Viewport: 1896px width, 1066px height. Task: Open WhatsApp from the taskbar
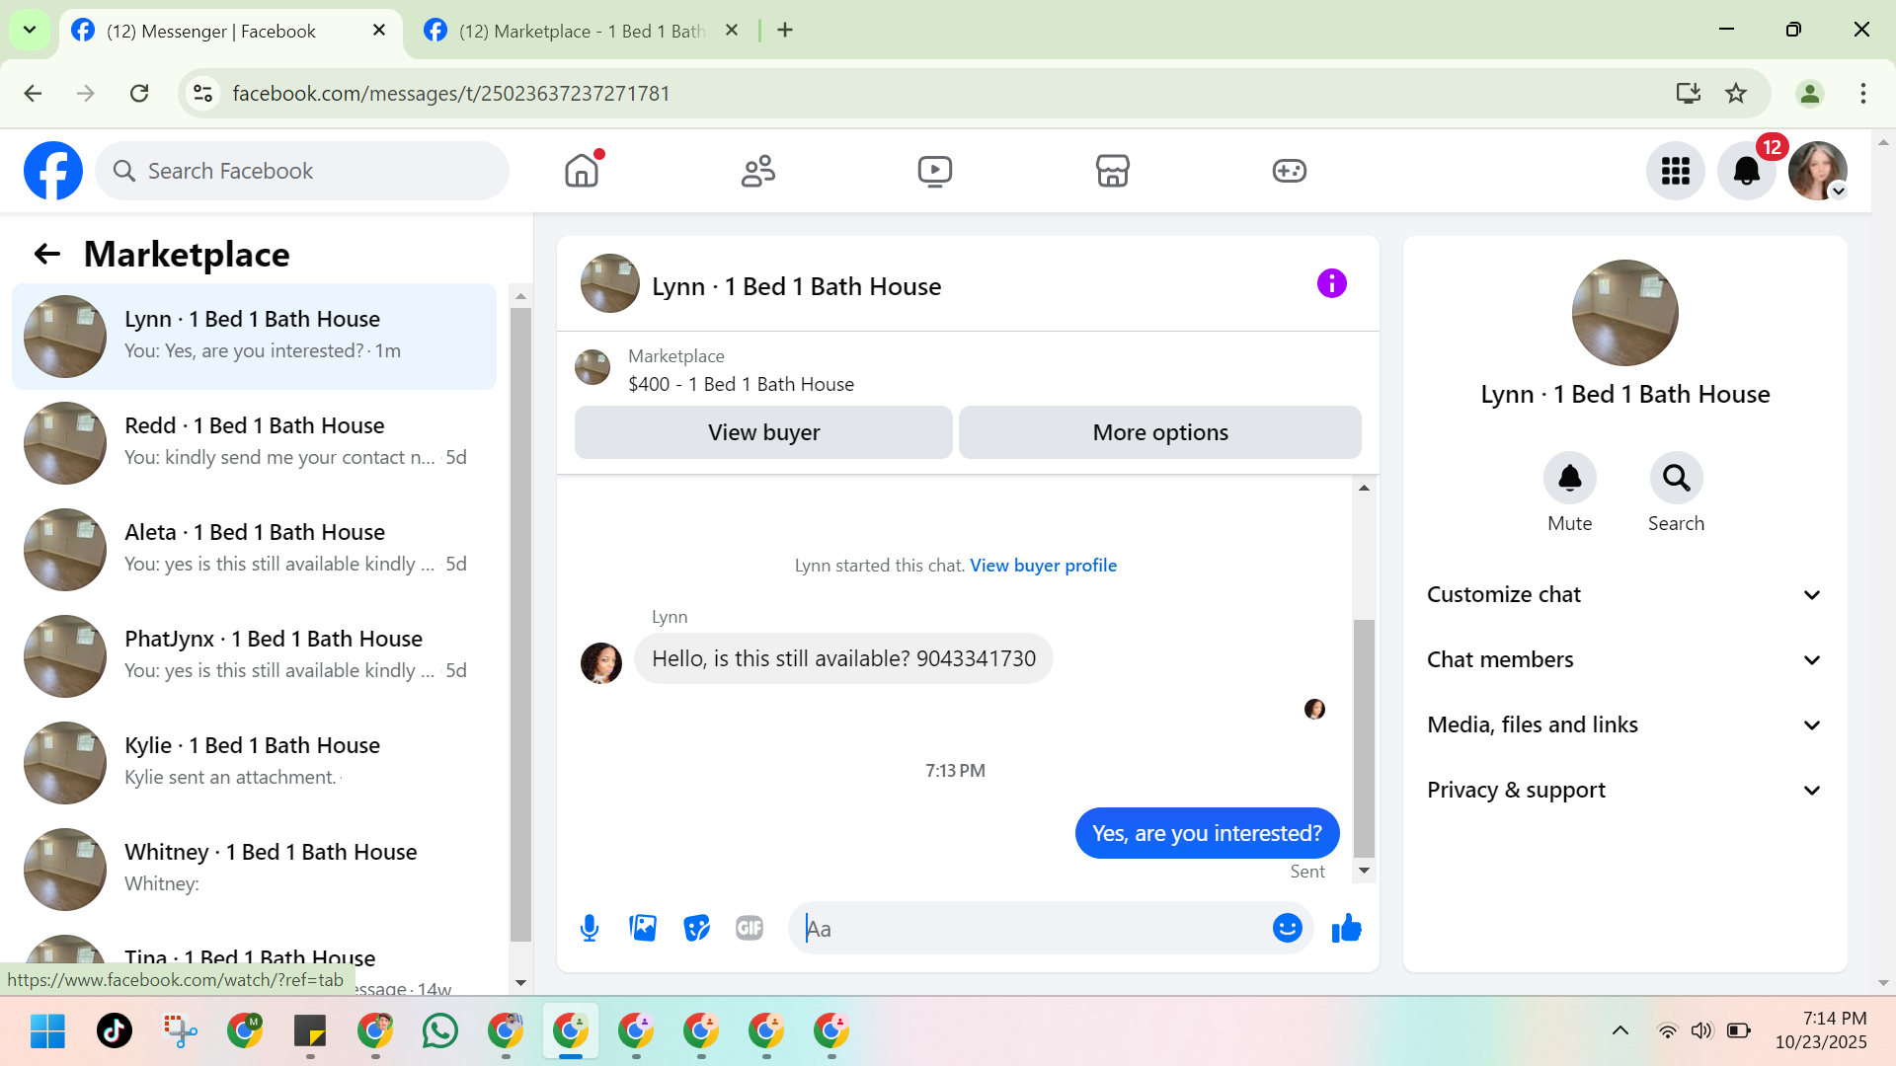(x=439, y=1030)
